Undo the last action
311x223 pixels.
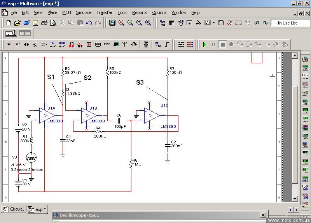click(x=89, y=23)
